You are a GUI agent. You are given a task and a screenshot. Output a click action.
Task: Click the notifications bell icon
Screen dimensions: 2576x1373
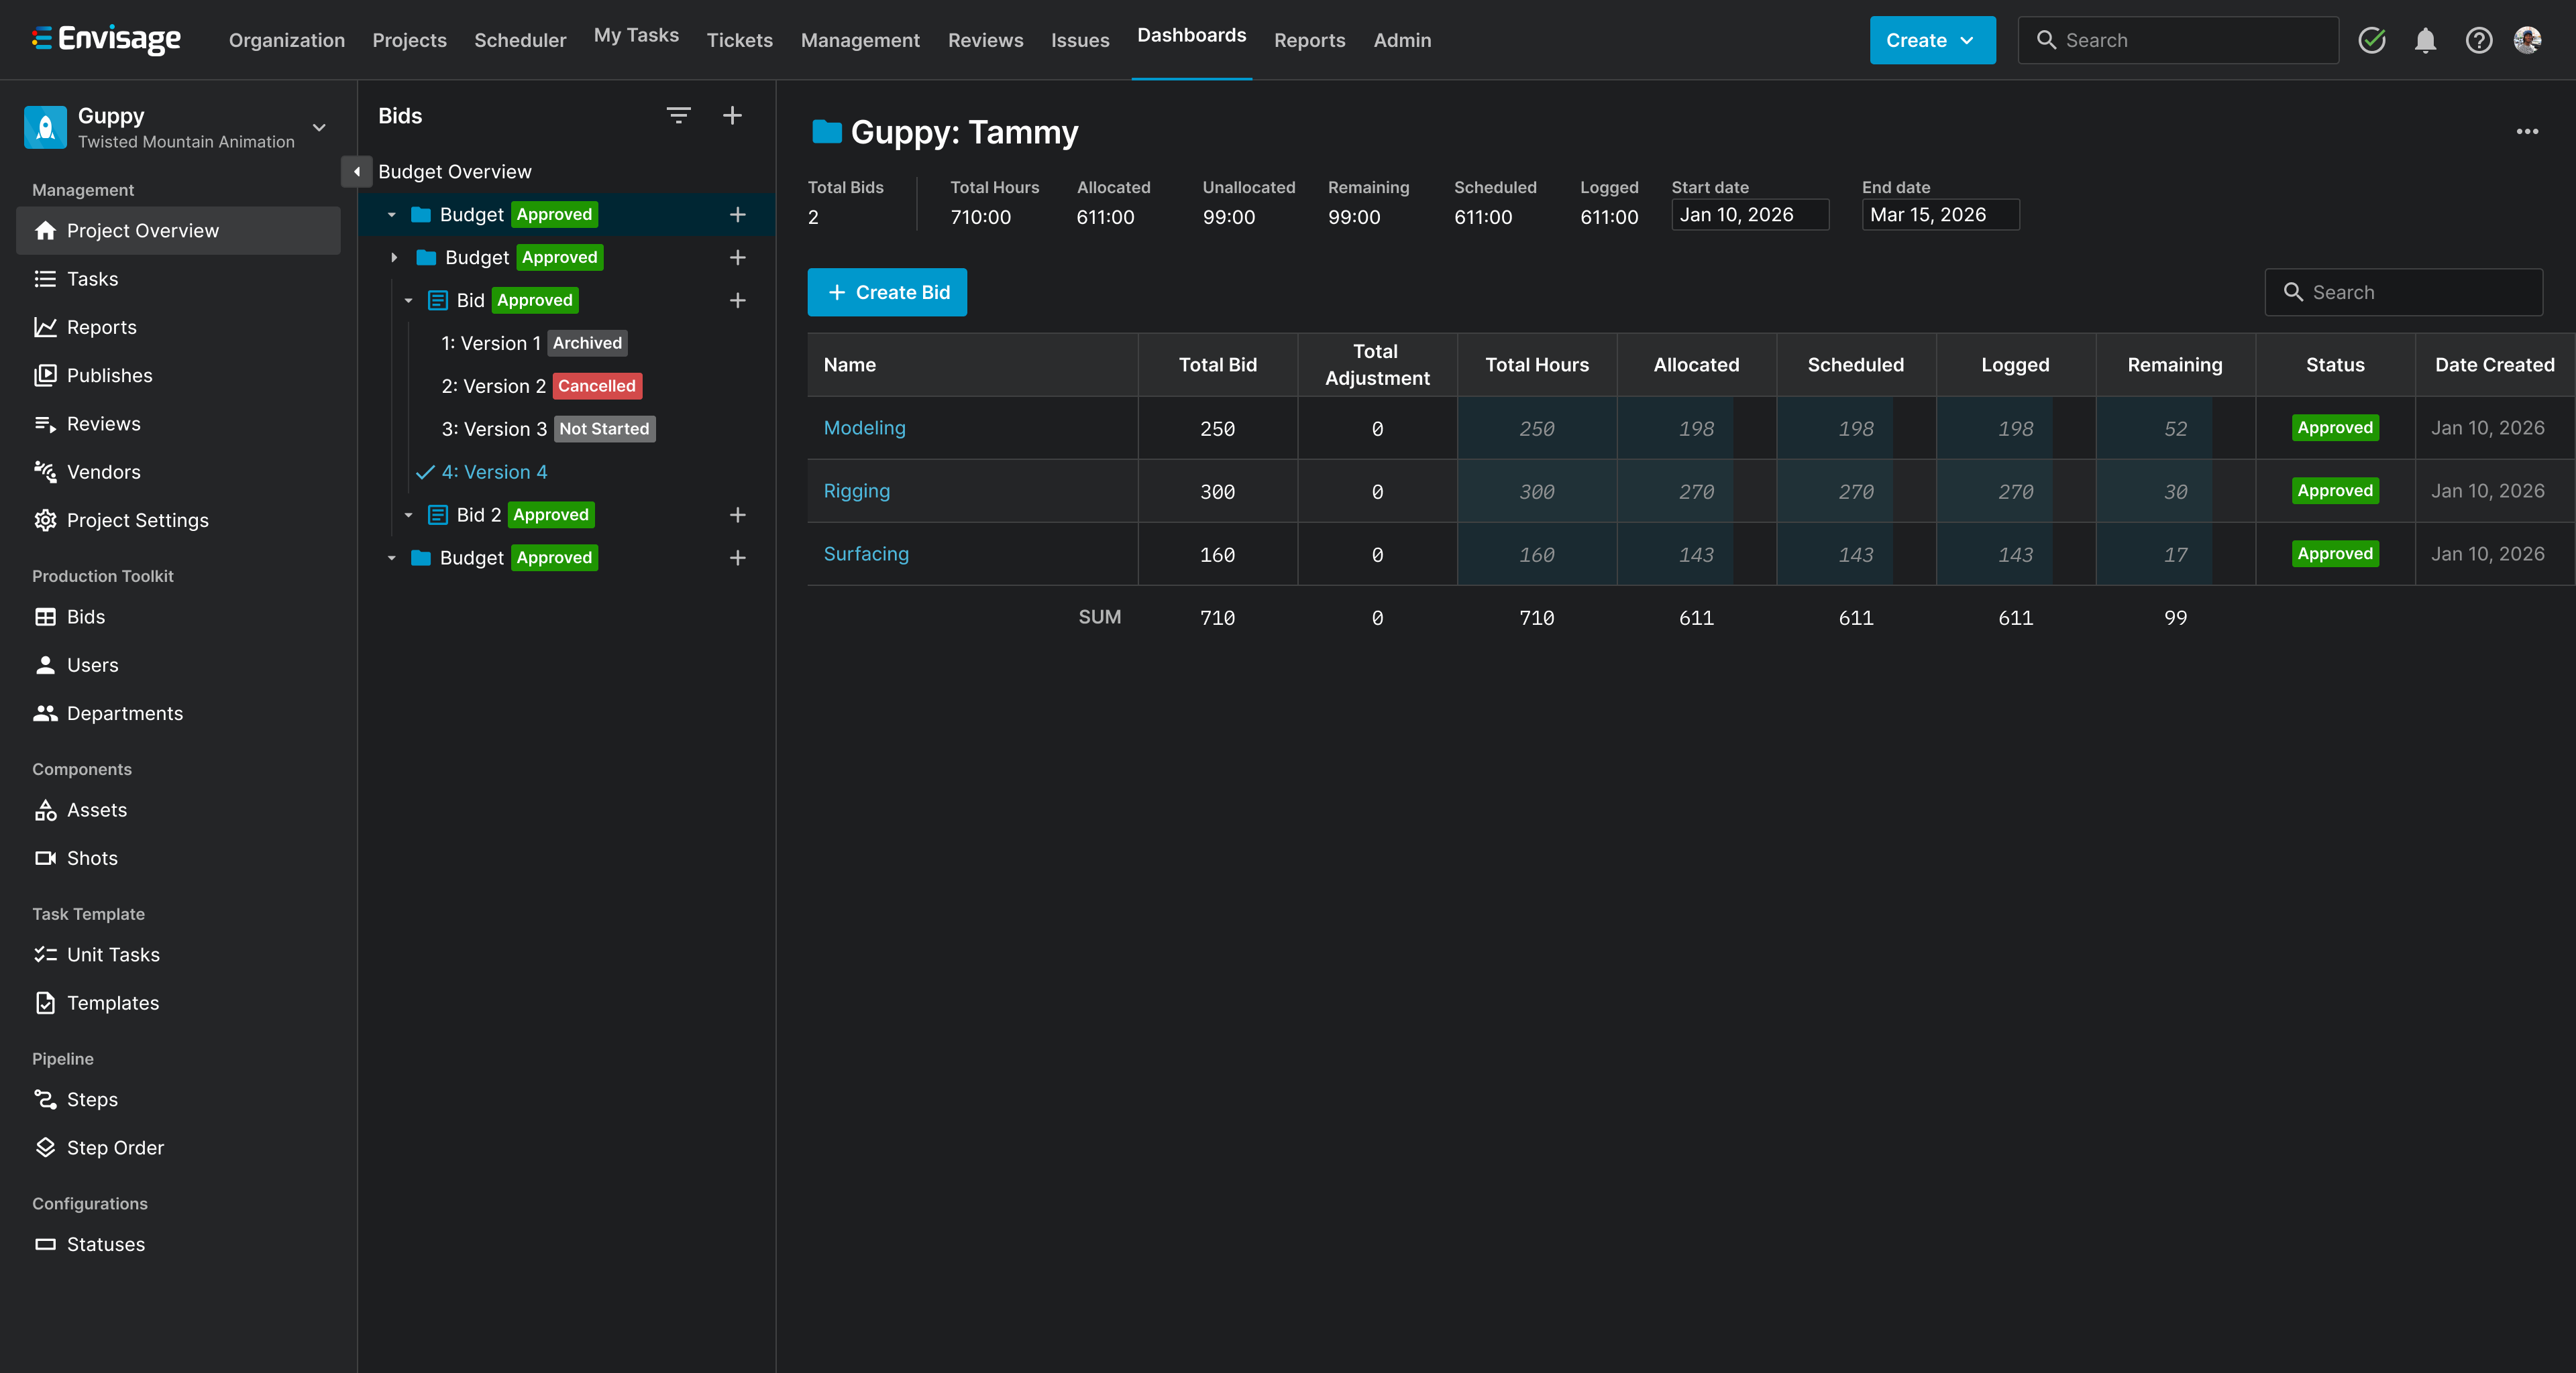click(x=2426, y=40)
